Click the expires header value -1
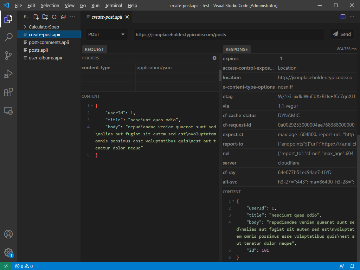This screenshot has width=360, height=270. click(x=317, y=59)
